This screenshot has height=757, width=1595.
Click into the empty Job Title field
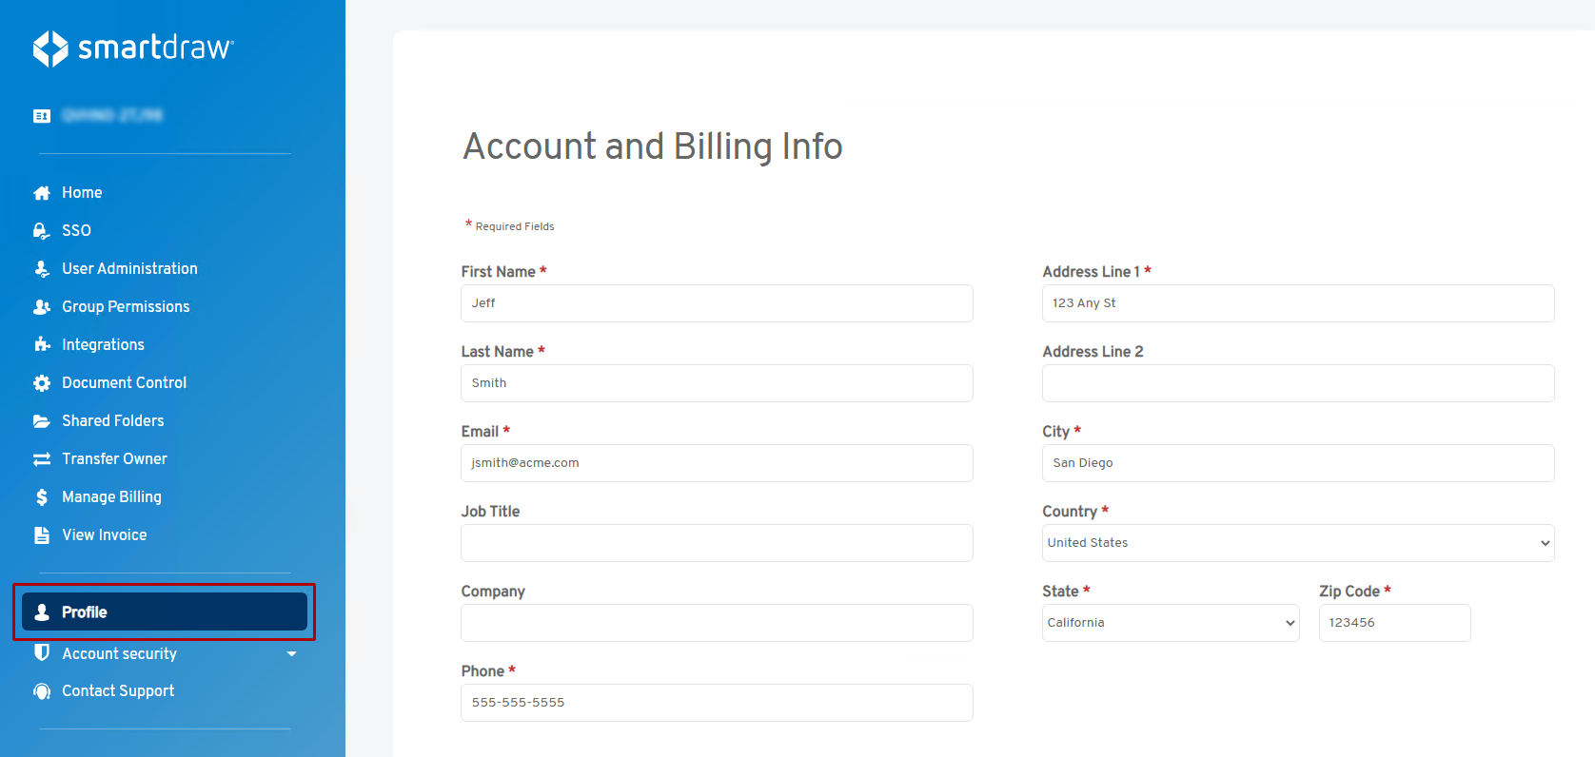click(717, 543)
